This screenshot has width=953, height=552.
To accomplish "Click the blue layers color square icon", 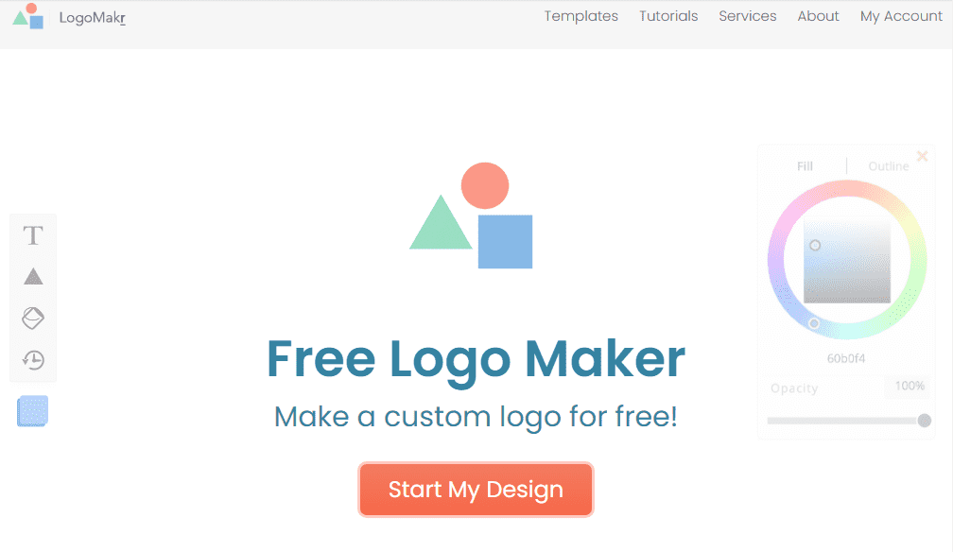I will click(33, 411).
